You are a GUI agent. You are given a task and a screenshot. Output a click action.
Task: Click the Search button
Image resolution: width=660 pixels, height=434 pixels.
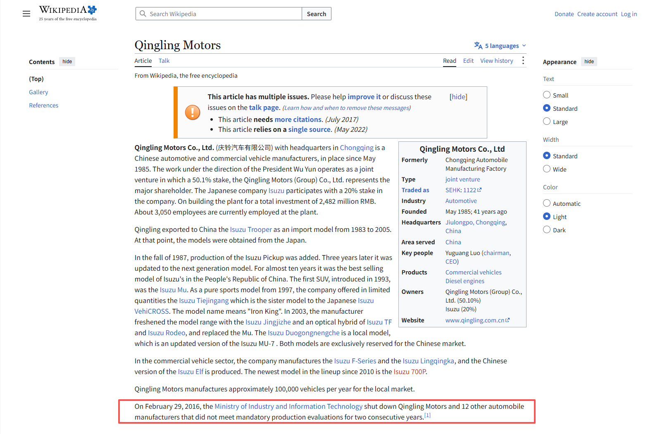[317, 14]
